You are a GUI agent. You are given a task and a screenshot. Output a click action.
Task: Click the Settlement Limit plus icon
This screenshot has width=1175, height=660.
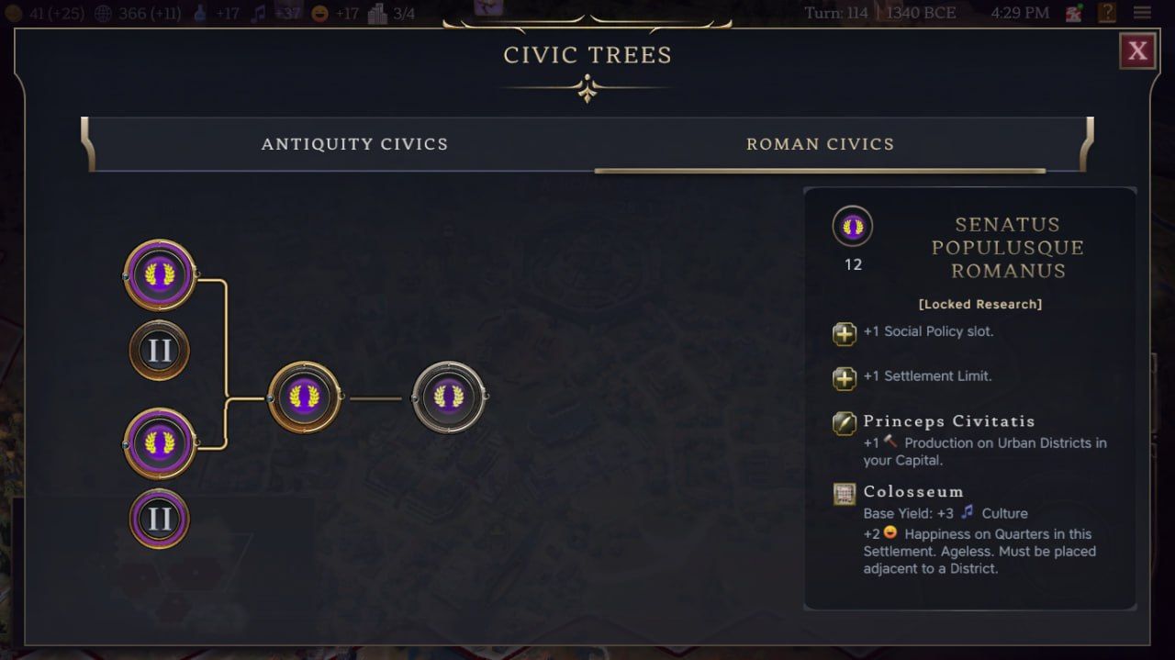click(x=845, y=377)
